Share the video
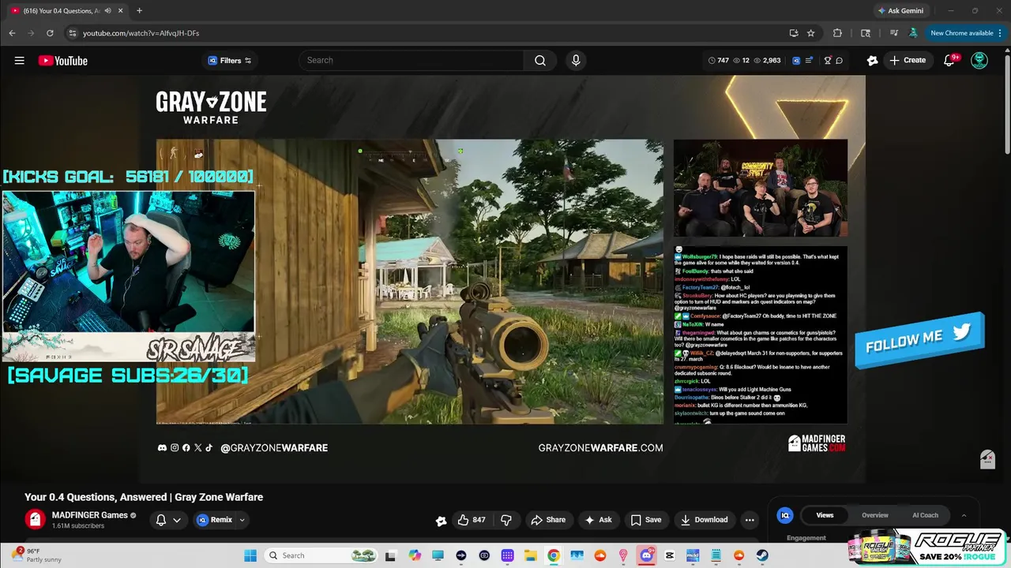Viewport: 1011px width, 568px height. [548, 520]
